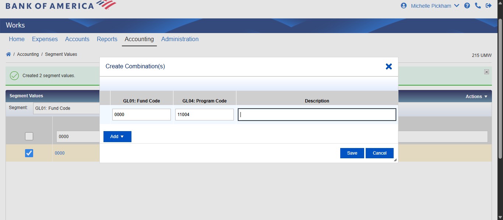Click the help question mark icon
The image size is (503, 220).
point(467,6)
